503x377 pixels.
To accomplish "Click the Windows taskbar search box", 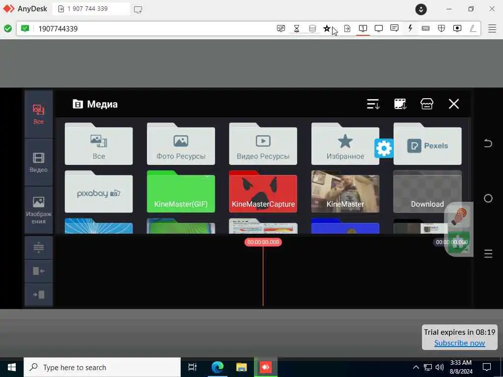I will click(102, 367).
